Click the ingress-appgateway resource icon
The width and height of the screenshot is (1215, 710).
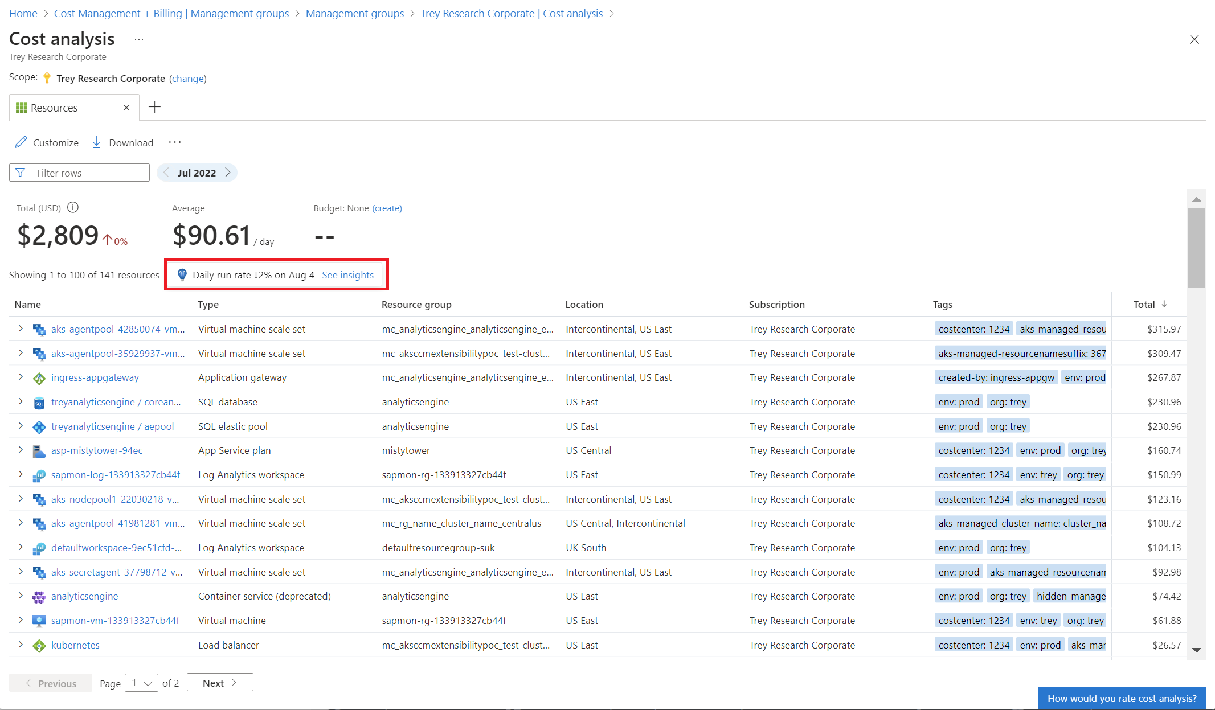point(39,378)
